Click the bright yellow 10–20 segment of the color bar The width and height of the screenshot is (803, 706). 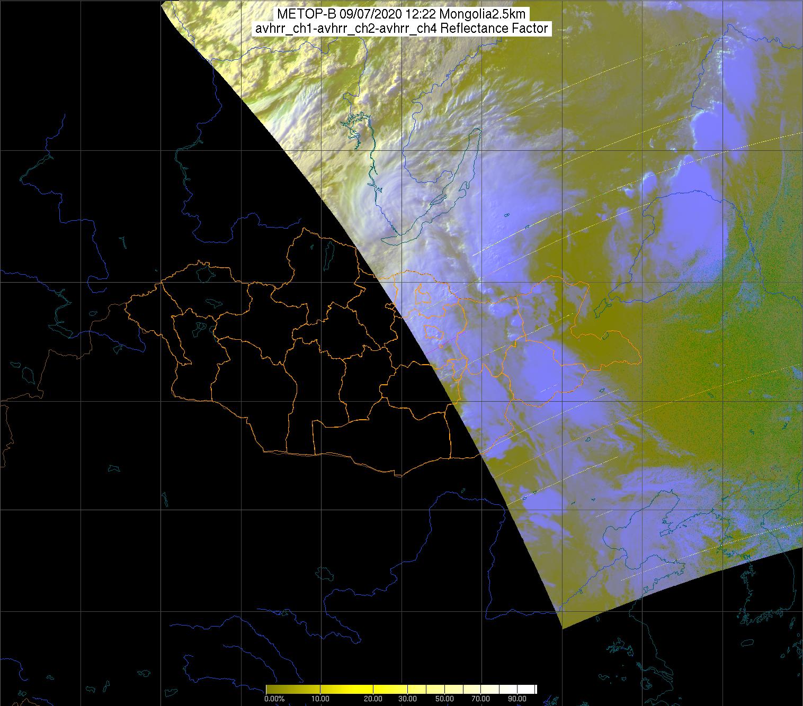pos(346,690)
